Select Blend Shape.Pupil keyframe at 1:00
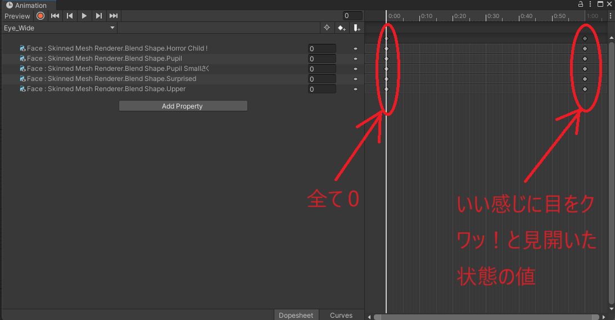 [x=585, y=59]
